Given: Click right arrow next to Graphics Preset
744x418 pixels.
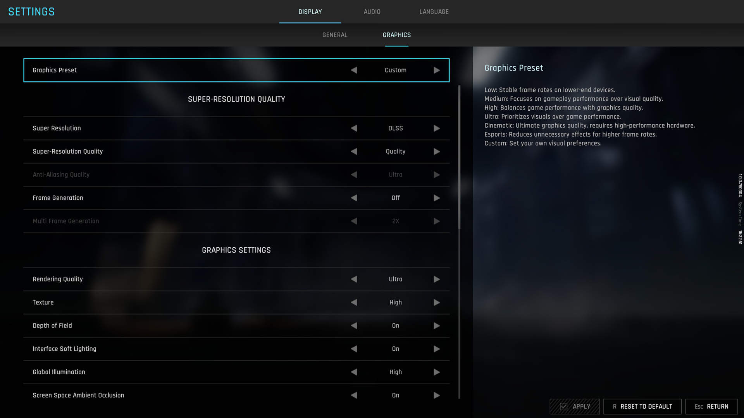Looking at the screenshot, I should [x=437, y=70].
